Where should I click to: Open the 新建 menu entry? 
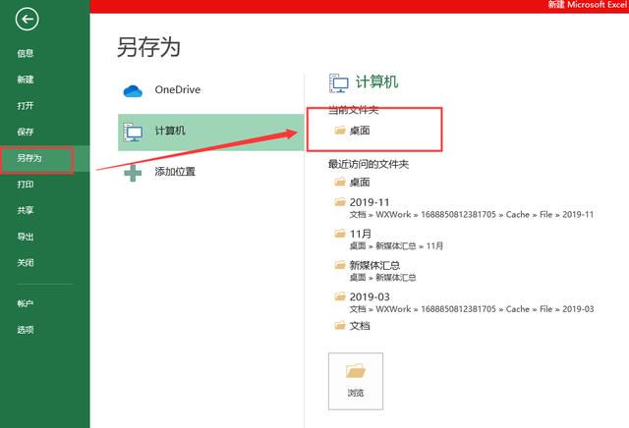tap(25, 80)
